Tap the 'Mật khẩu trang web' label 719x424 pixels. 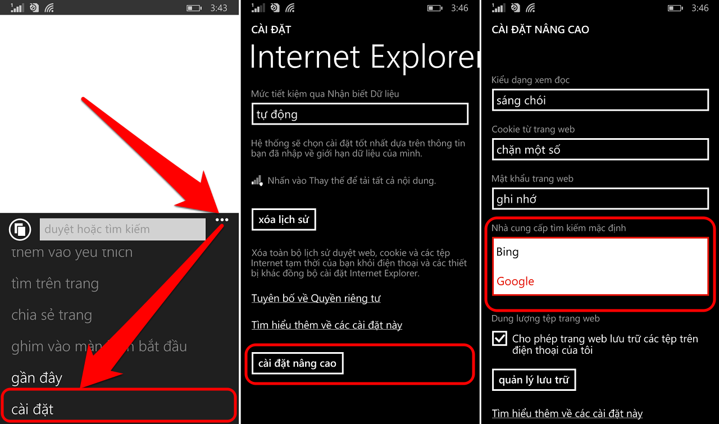tap(533, 179)
